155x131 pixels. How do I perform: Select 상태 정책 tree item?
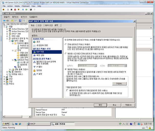tap(24, 58)
